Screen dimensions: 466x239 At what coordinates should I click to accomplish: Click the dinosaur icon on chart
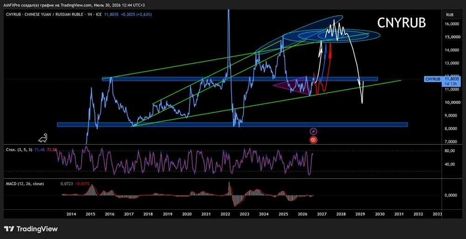[43, 138]
